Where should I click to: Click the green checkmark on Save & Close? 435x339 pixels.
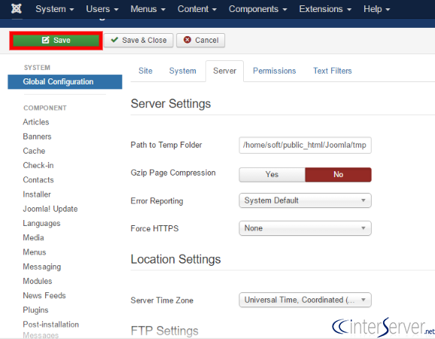click(114, 40)
